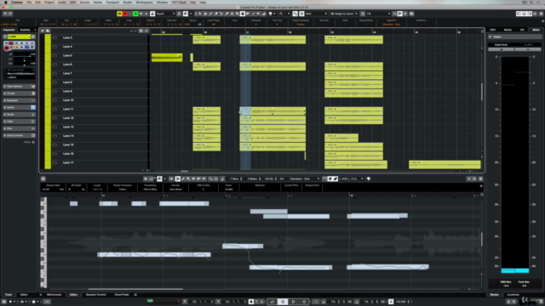This screenshot has width=545, height=306.
Task: Click the red Record Enable button in inspector
Action: [7, 48]
